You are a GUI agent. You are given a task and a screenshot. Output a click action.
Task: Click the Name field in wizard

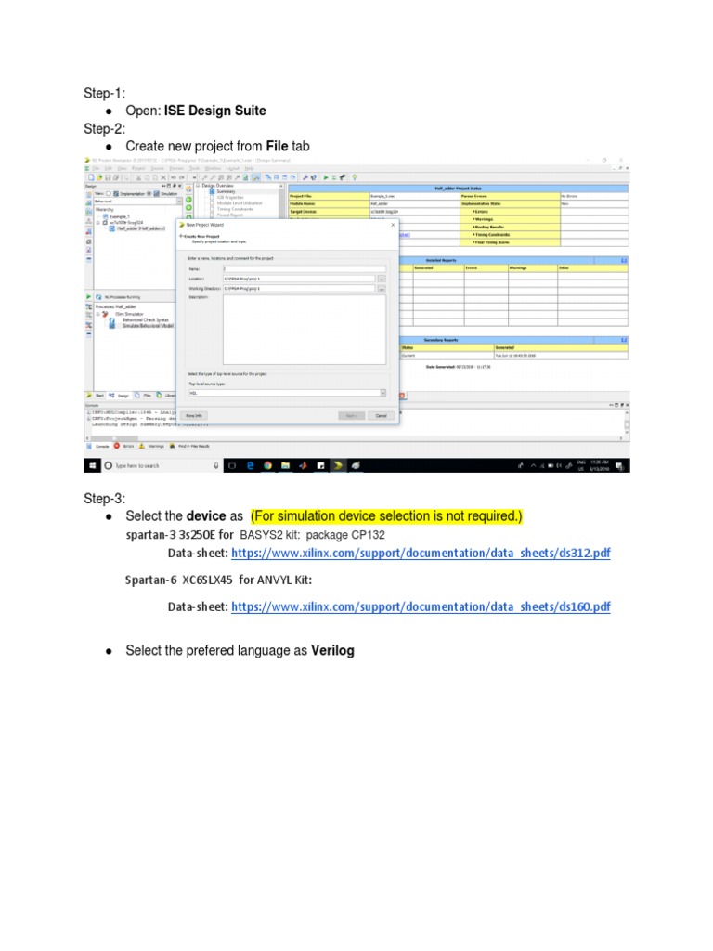(x=305, y=268)
